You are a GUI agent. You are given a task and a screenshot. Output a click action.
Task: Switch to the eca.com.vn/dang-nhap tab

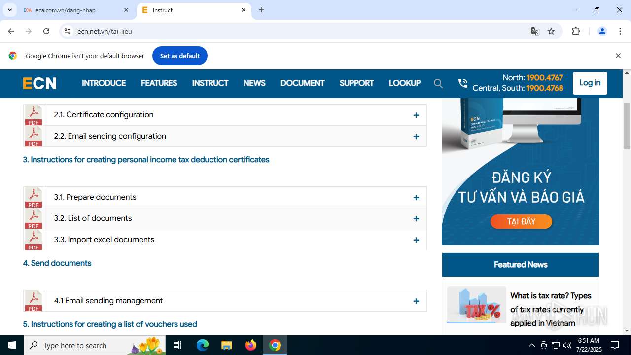pos(76,10)
